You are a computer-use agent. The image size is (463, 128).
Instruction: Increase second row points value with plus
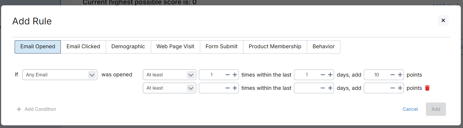pyautogui.click(x=400, y=88)
